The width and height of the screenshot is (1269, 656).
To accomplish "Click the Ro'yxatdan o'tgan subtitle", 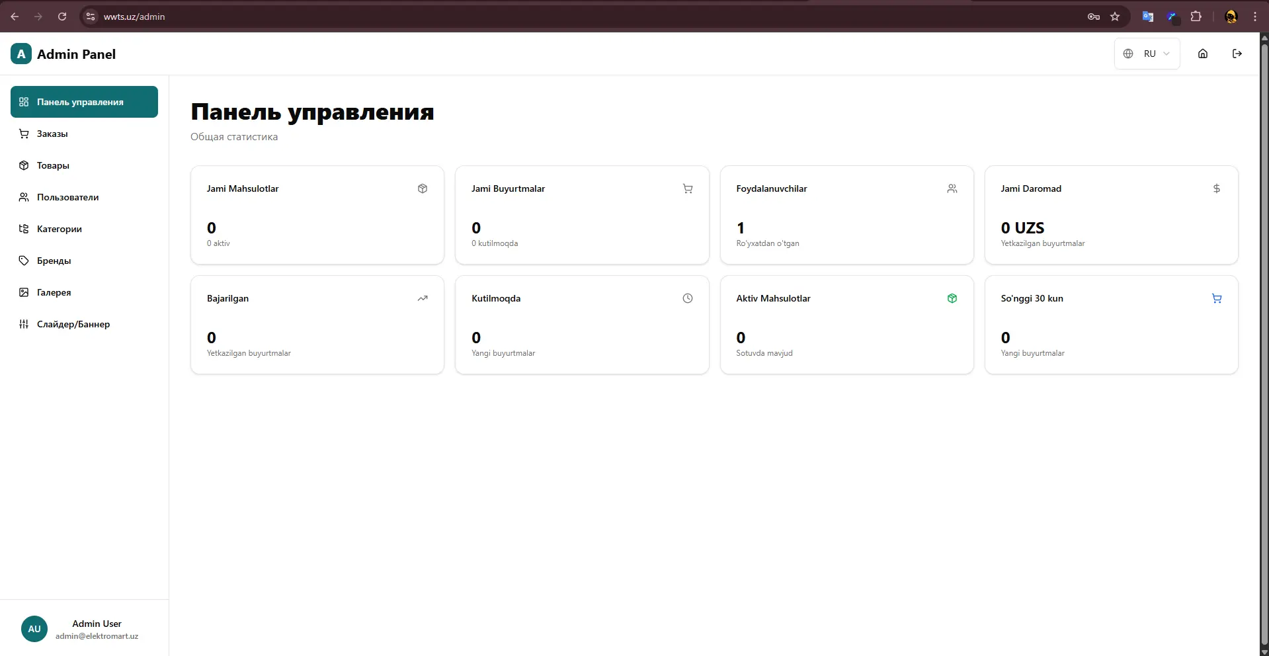I will tap(768, 243).
